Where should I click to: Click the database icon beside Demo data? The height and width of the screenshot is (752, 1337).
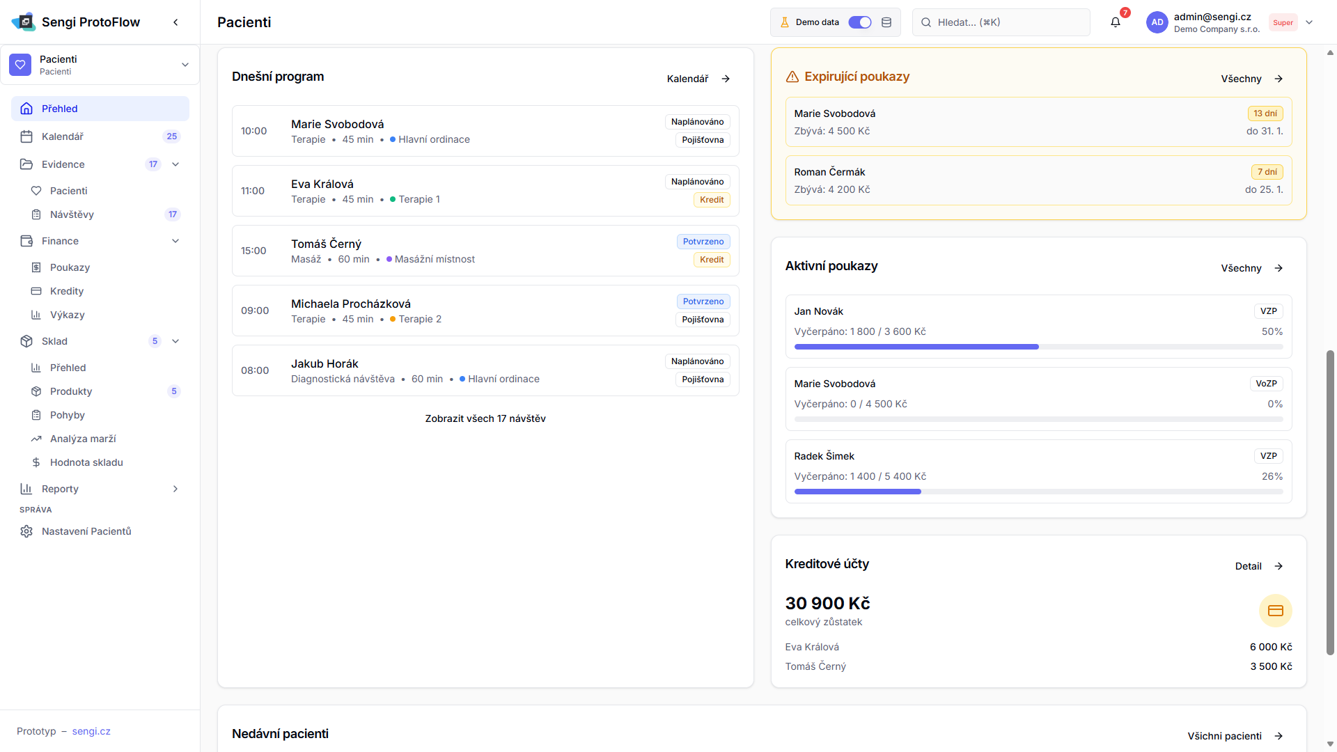886,22
